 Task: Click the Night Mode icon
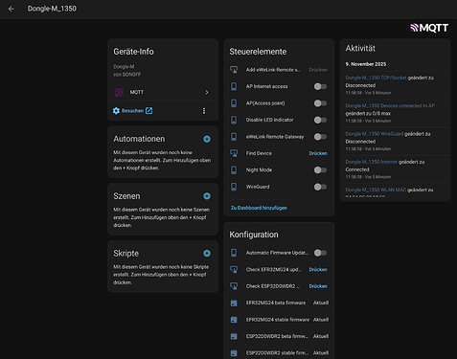pyautogui.click(x=234, y=170)
